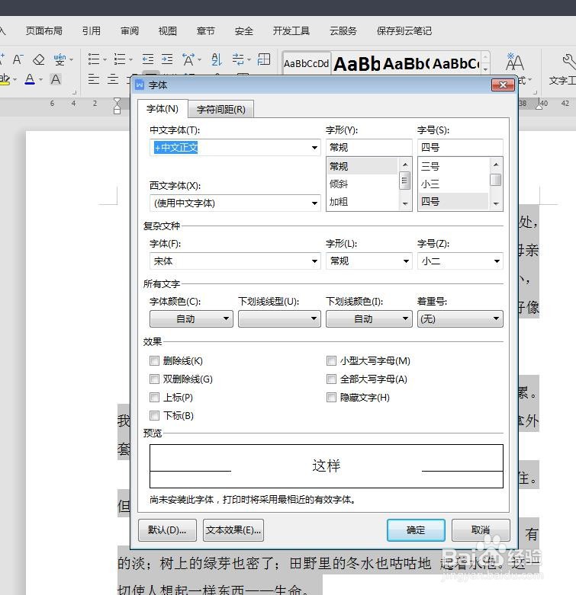Open the 引用 ribbon tab
The height and width of the screenshot is (595, 576).
pyautogui.click(x=92, y=30)
